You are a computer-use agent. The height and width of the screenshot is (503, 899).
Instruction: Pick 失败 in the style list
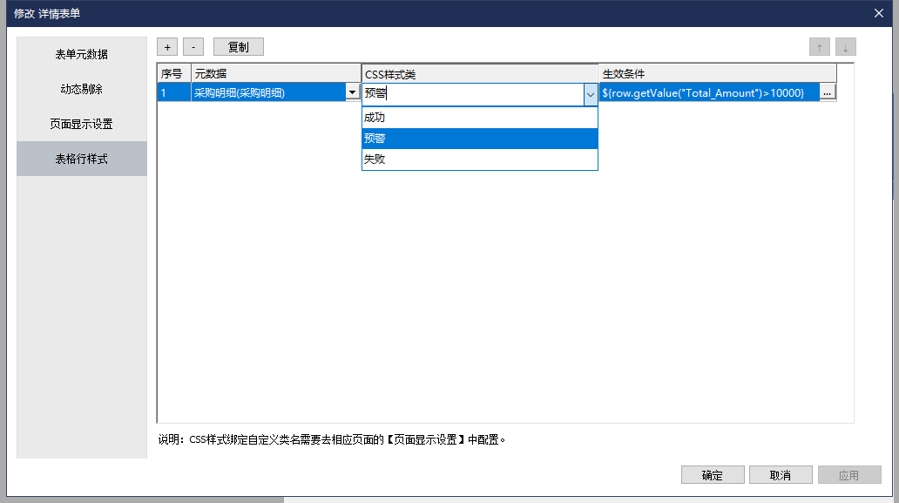point(479,160)
